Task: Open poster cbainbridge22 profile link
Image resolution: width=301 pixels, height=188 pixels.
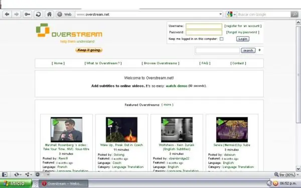Action: pyautogui.click(x=179, y=158)
